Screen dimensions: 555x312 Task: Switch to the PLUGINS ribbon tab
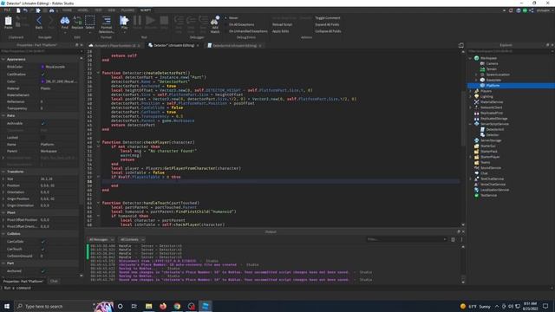pyautogui.click(x=127, y=10)
